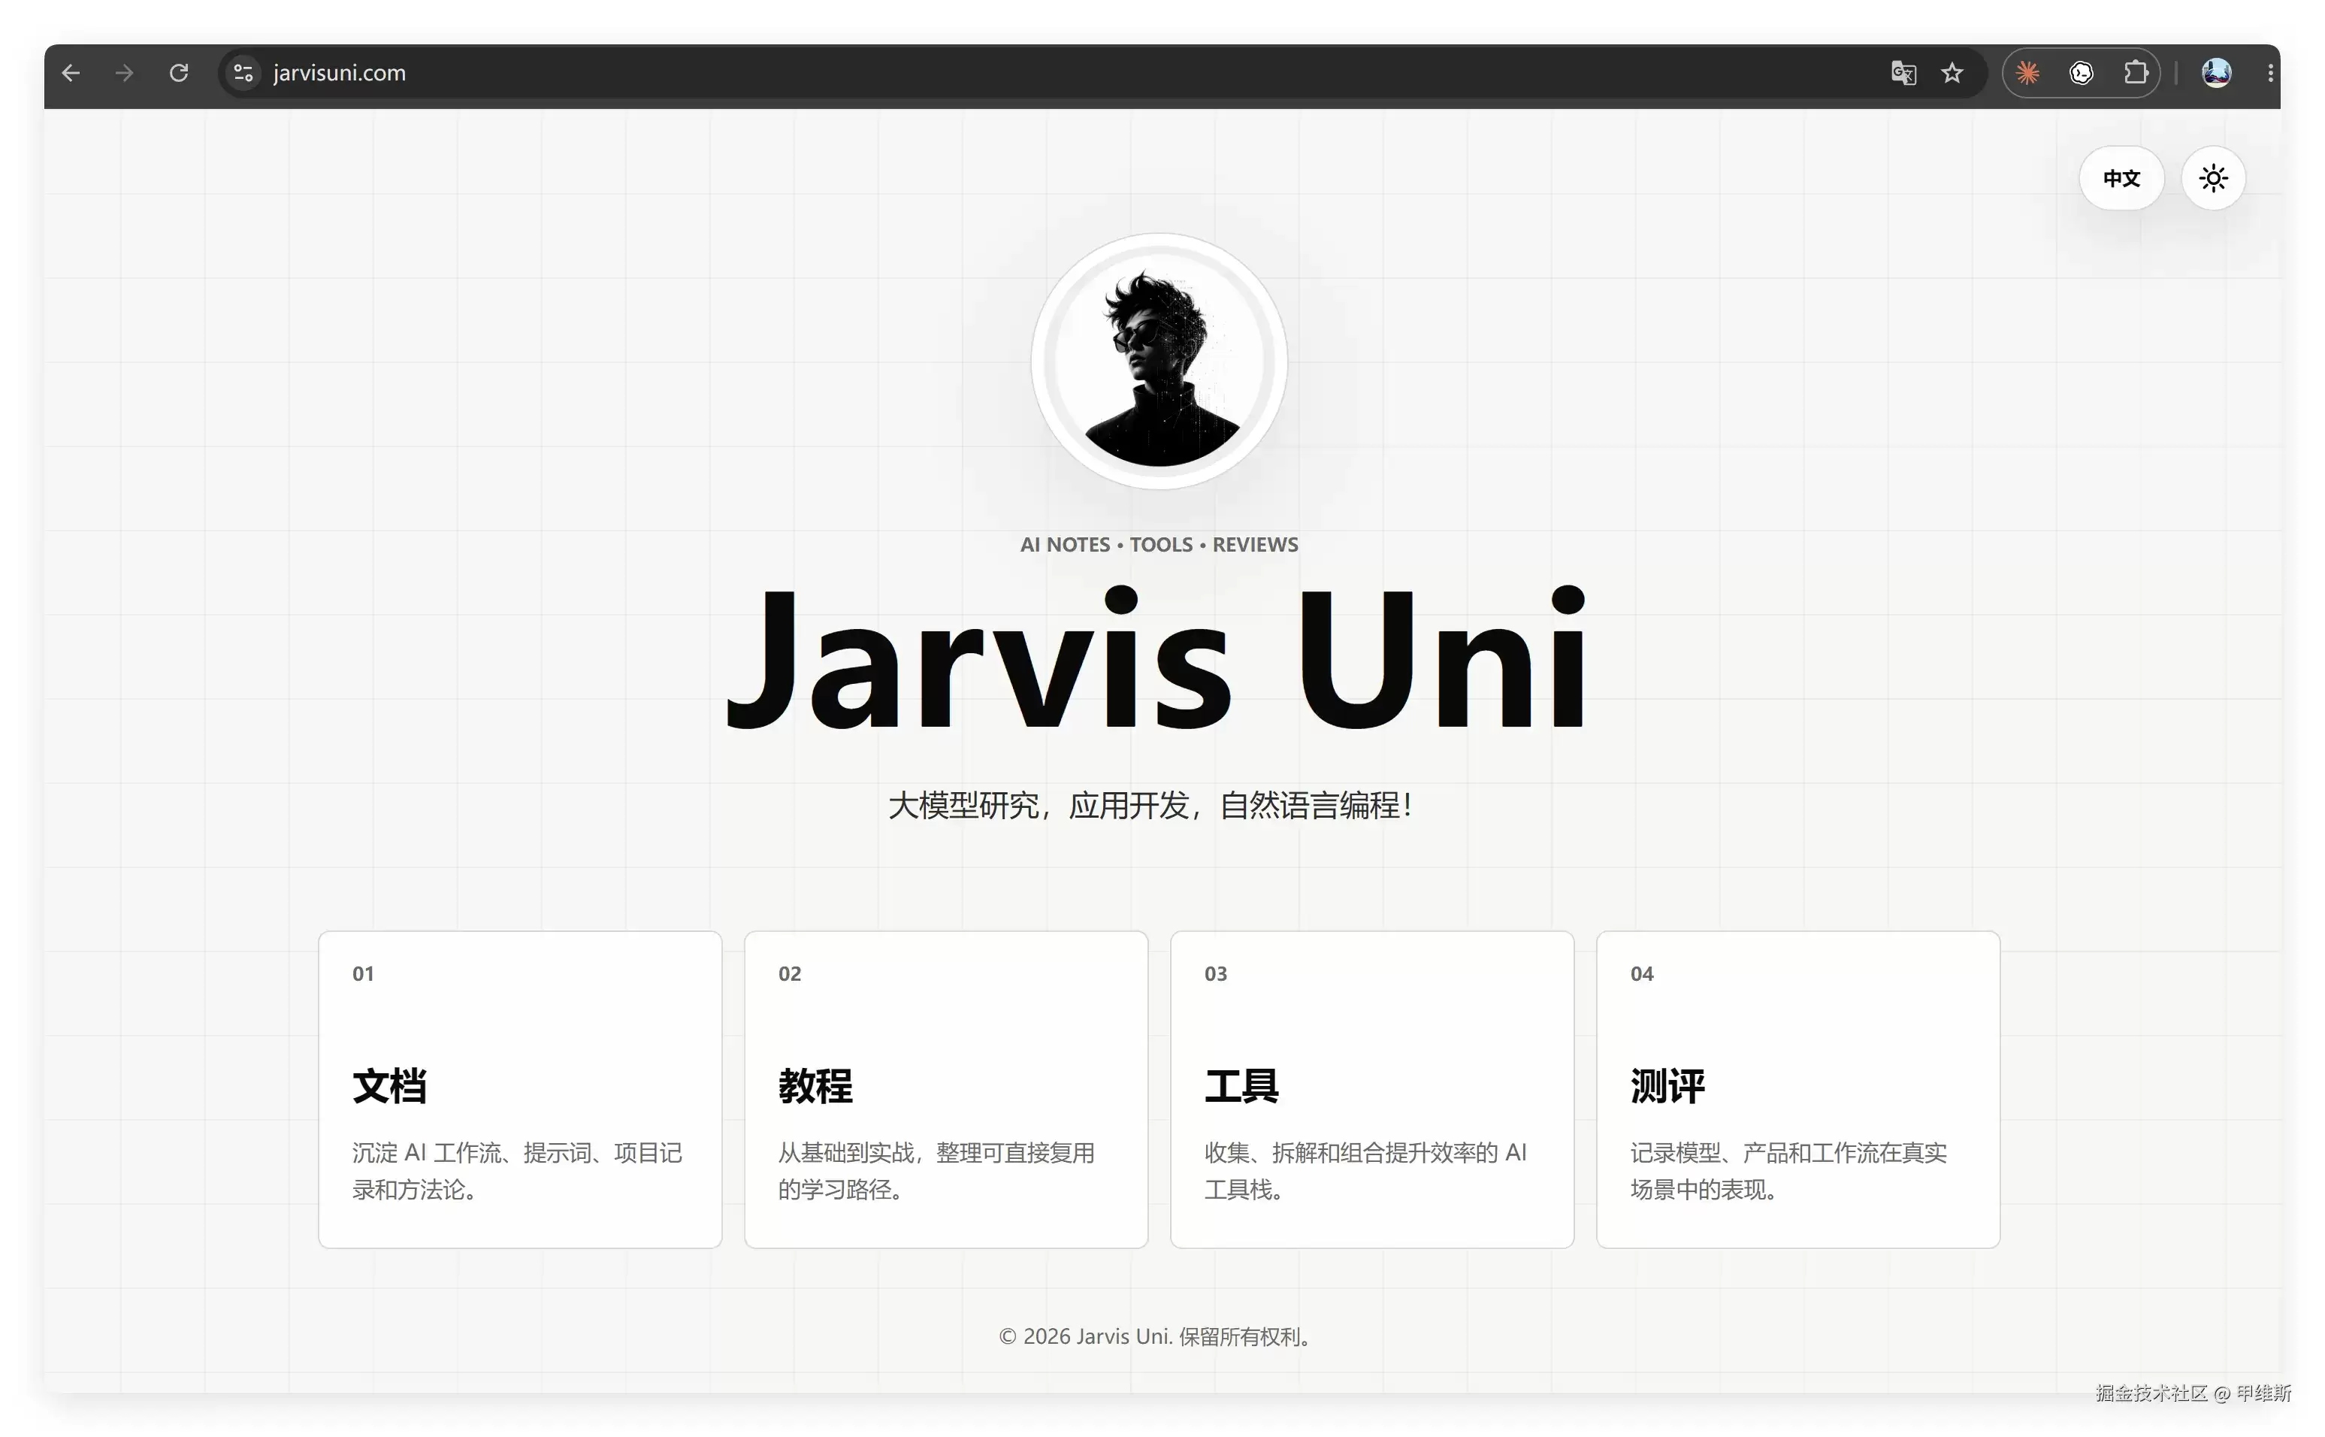Reload the page with the refresh icon
This screenshot has width=2325, height=1437.
pos(179,73)
